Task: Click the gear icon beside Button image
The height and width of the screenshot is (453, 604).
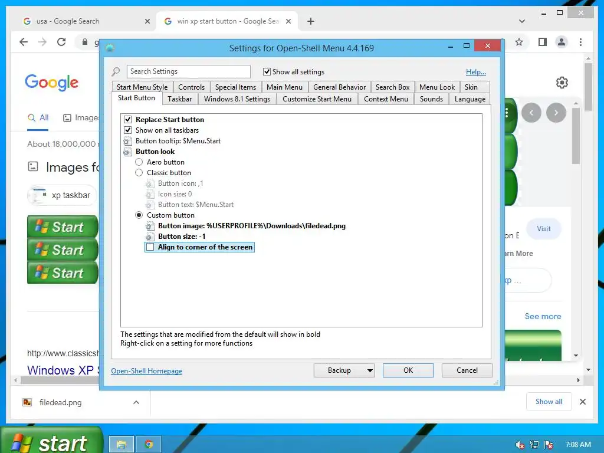Action: [149, 226]
